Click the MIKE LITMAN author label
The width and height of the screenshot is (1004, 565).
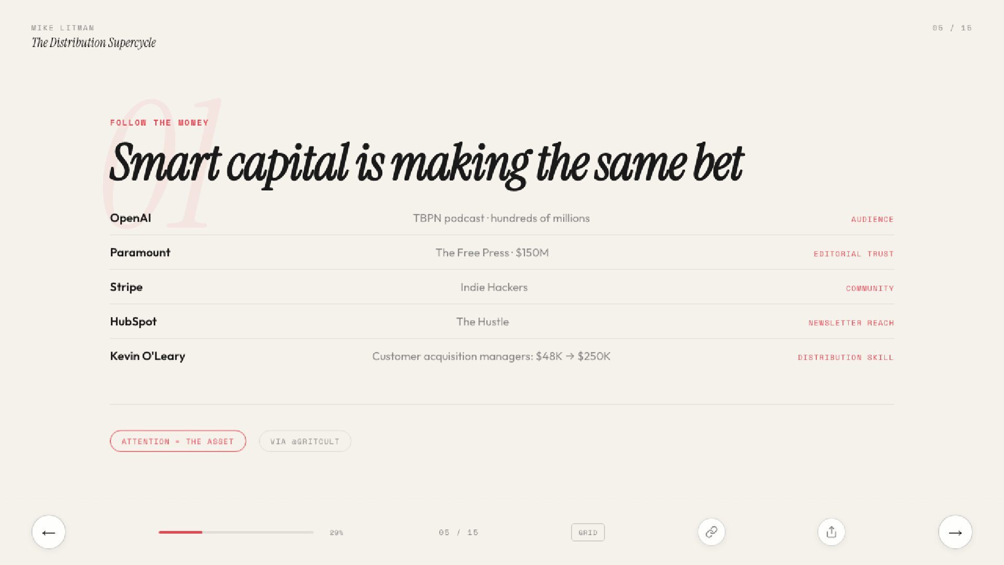coord(63,28)
